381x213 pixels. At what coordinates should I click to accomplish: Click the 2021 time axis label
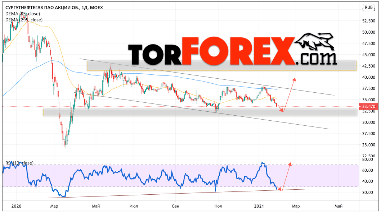259,206
